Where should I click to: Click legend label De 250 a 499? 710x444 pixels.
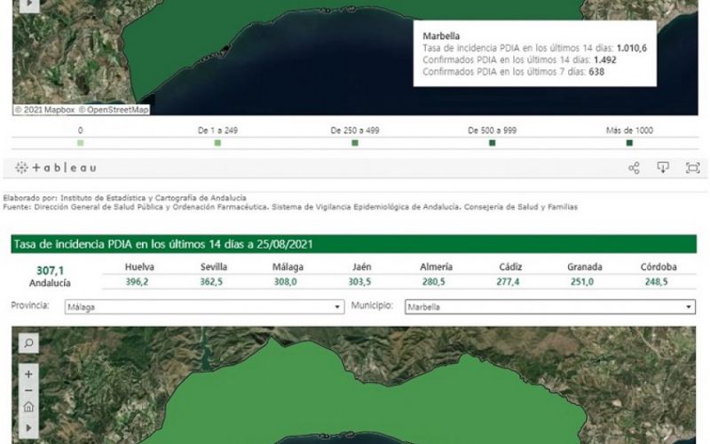[355, 131]
